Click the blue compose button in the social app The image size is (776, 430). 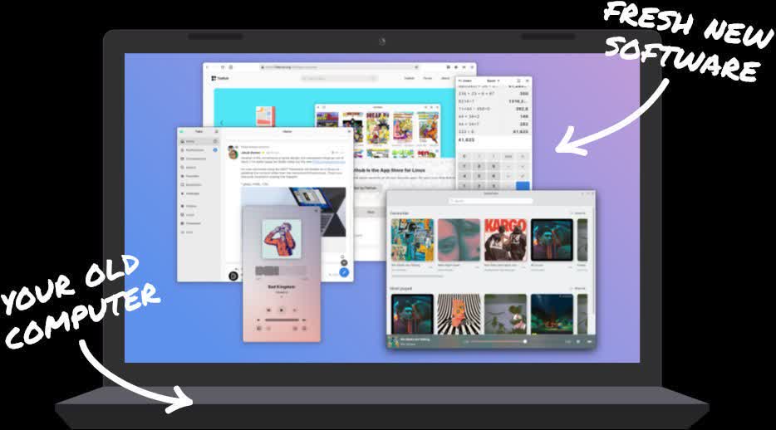pyautogui.click(x=344, y=271)
